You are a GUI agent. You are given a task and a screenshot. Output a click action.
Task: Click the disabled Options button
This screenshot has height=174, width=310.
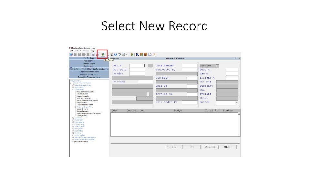174,147
